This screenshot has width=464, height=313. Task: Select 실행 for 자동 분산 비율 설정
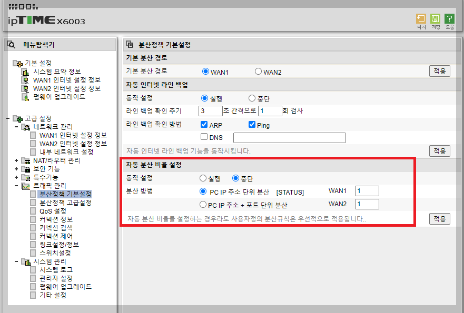203,178
